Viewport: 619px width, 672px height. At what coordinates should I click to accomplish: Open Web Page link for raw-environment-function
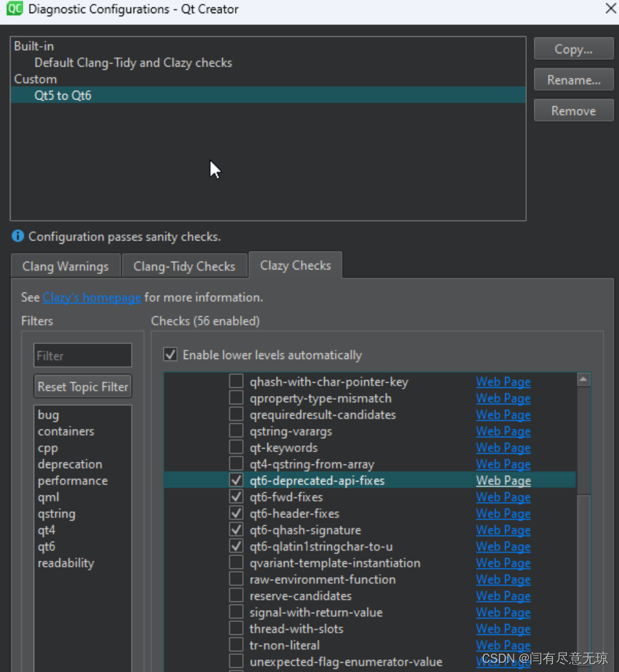click(503, 579)
